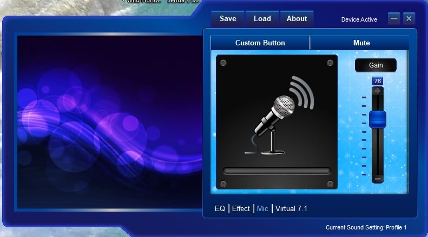Click the Gain label button
Screen dimensions: 428x237
(376, 65)
